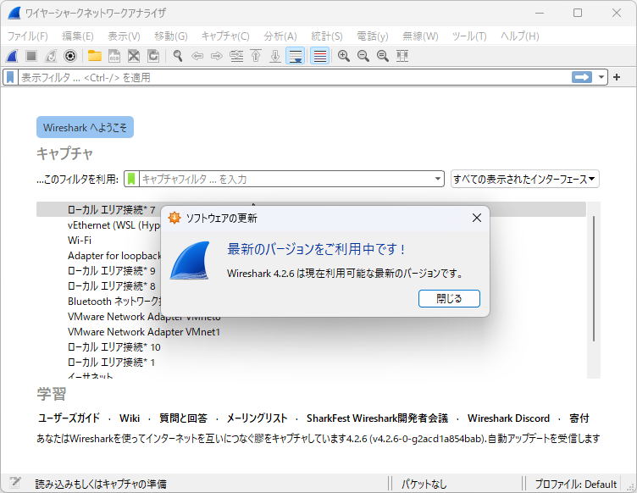Viewport: 637px width, 493px height.
Task: Click the resize columns icon
Action: (402, 56)
